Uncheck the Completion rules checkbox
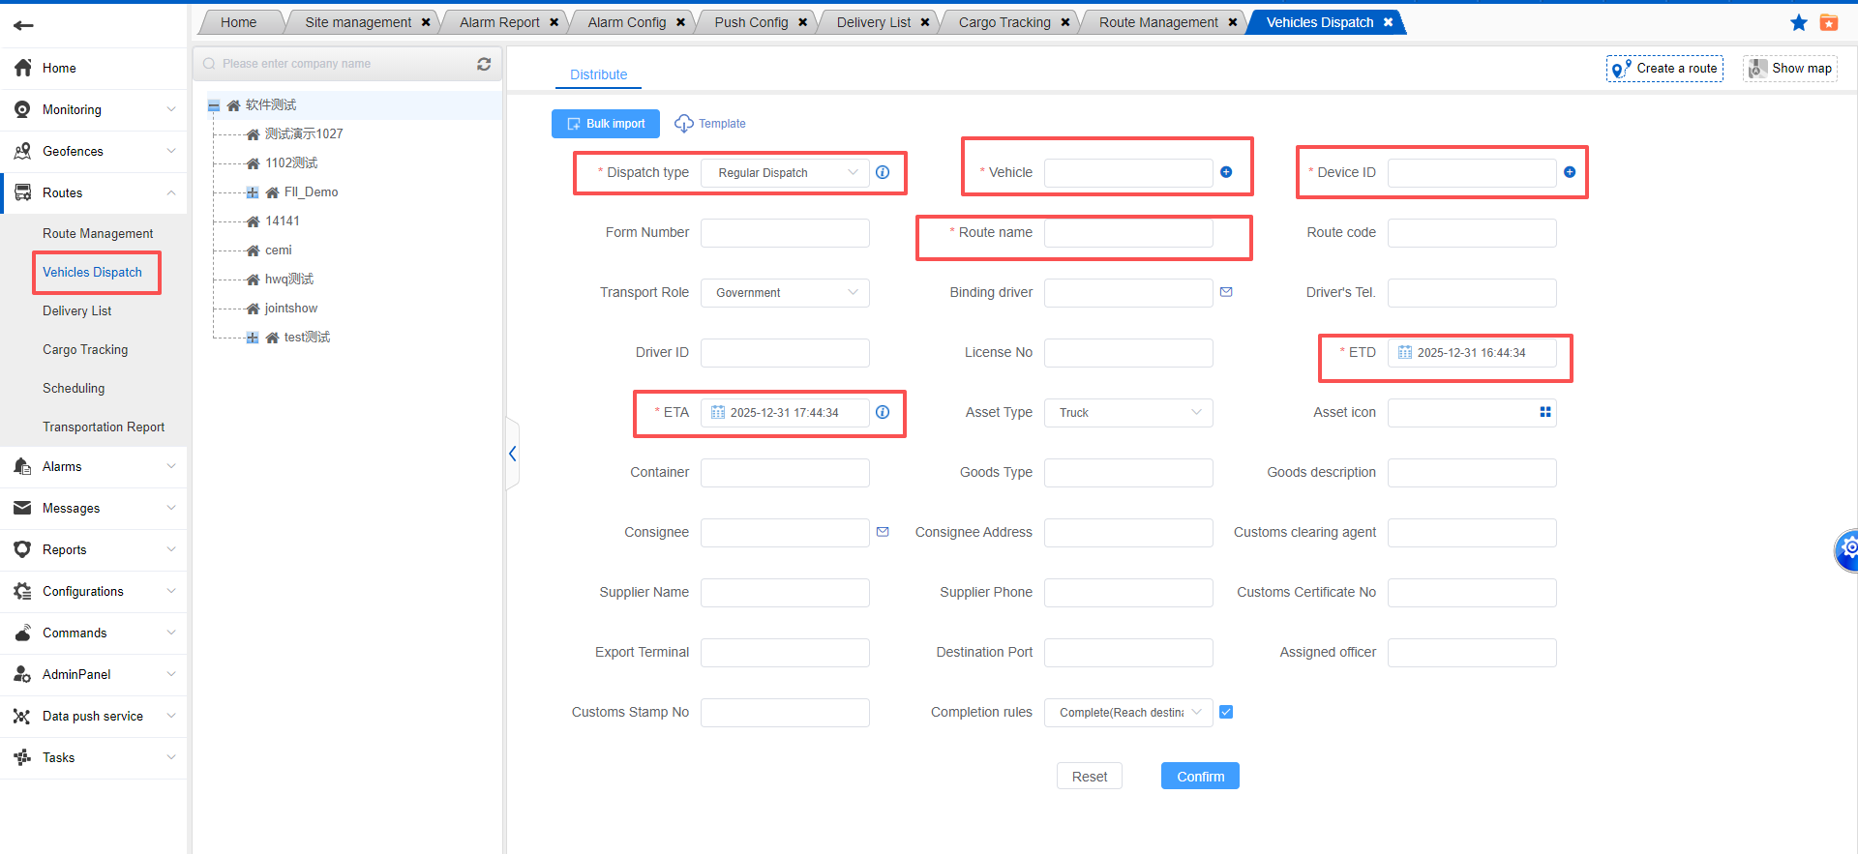 (1226, 712)
